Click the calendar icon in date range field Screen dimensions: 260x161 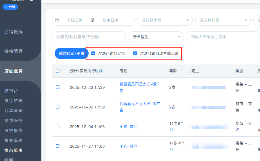click(x=57, y=20)
